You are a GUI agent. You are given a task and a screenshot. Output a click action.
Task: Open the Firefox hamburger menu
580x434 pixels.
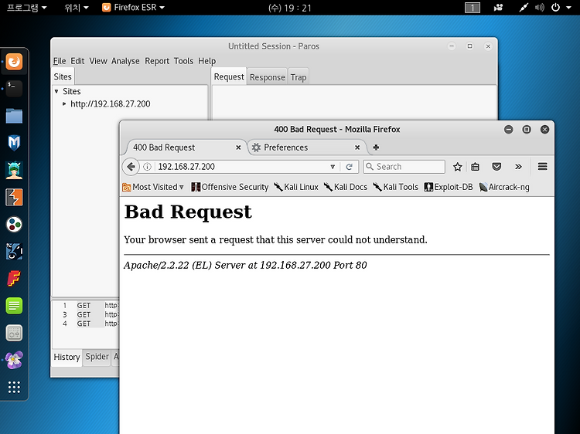[543, 167]
